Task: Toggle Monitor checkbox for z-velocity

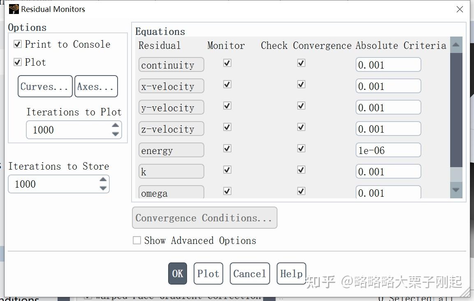Action: [227, 127]
